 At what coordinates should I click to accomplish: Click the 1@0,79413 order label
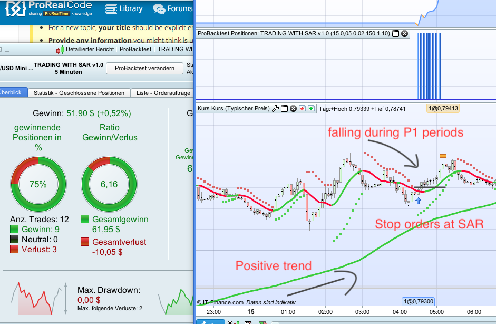tap(443, 109)
